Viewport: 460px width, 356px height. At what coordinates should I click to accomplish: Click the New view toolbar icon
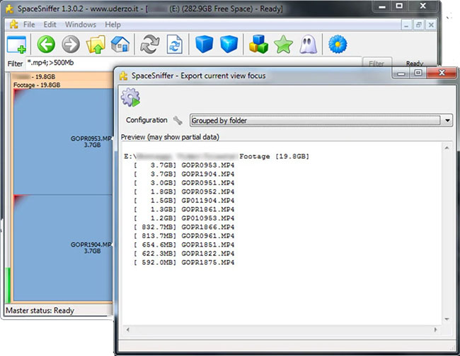16,44
